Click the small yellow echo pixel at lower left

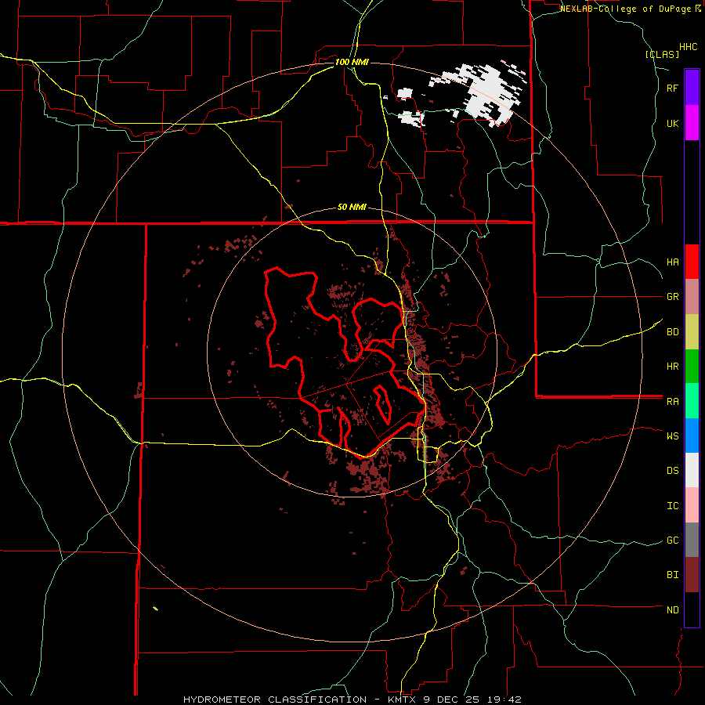(155, 609)
